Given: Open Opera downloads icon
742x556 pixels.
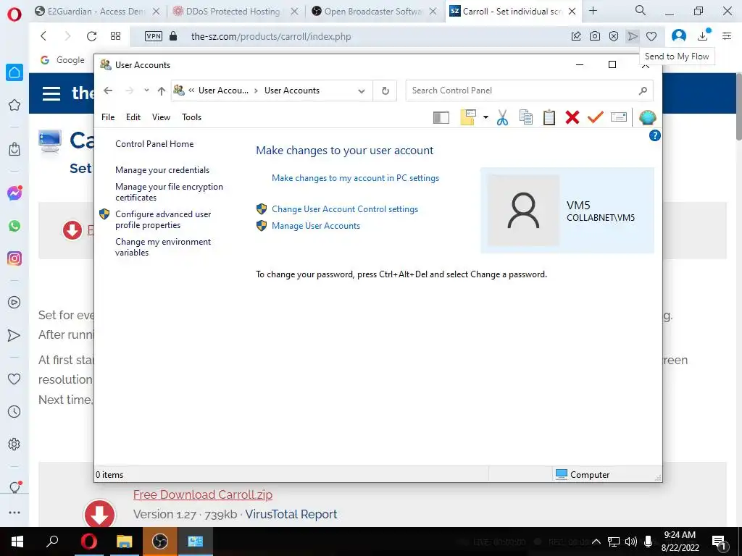Looking at the screenshot, I should 703,35.
